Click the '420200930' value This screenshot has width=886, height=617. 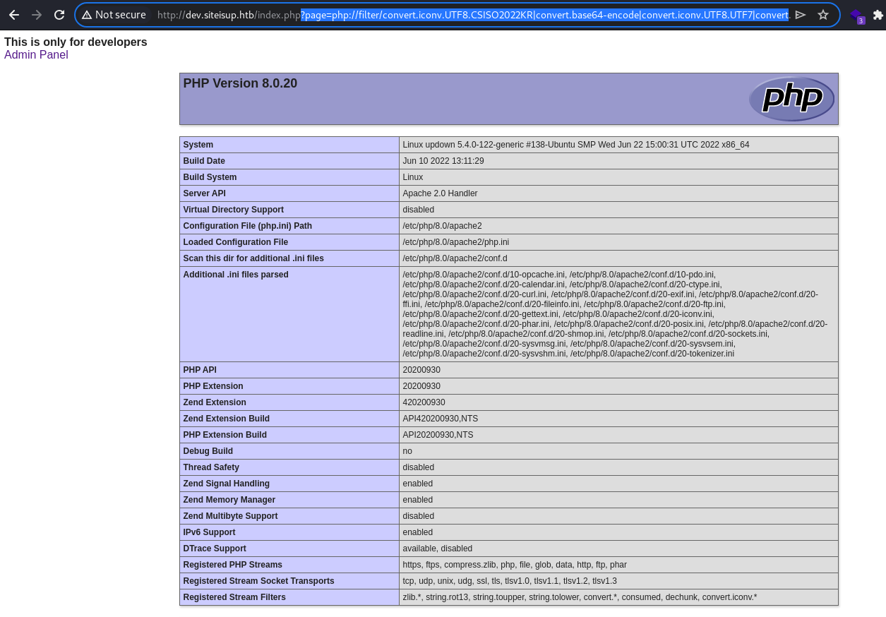point(424,402)
